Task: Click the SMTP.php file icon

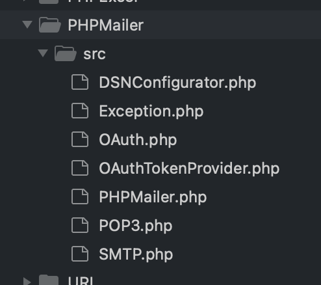Action: (80, 254)
